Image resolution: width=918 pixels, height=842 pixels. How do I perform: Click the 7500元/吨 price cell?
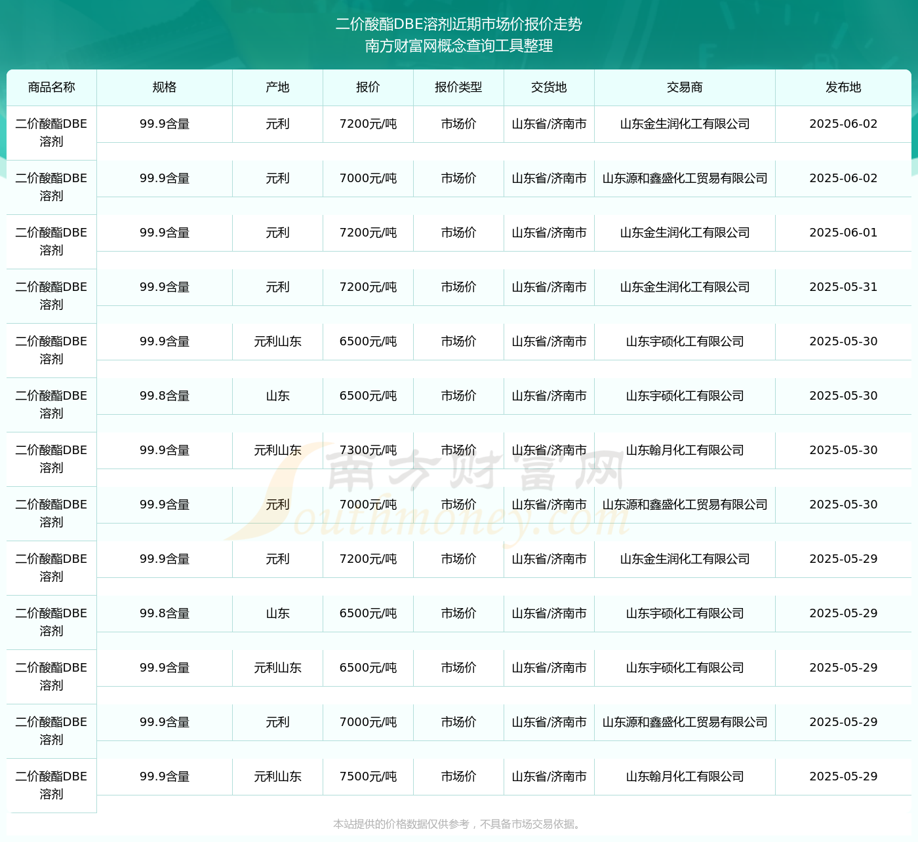tap(368, 776)
